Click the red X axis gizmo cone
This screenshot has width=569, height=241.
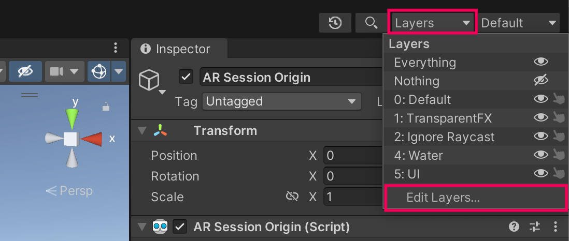click(92, 139)
